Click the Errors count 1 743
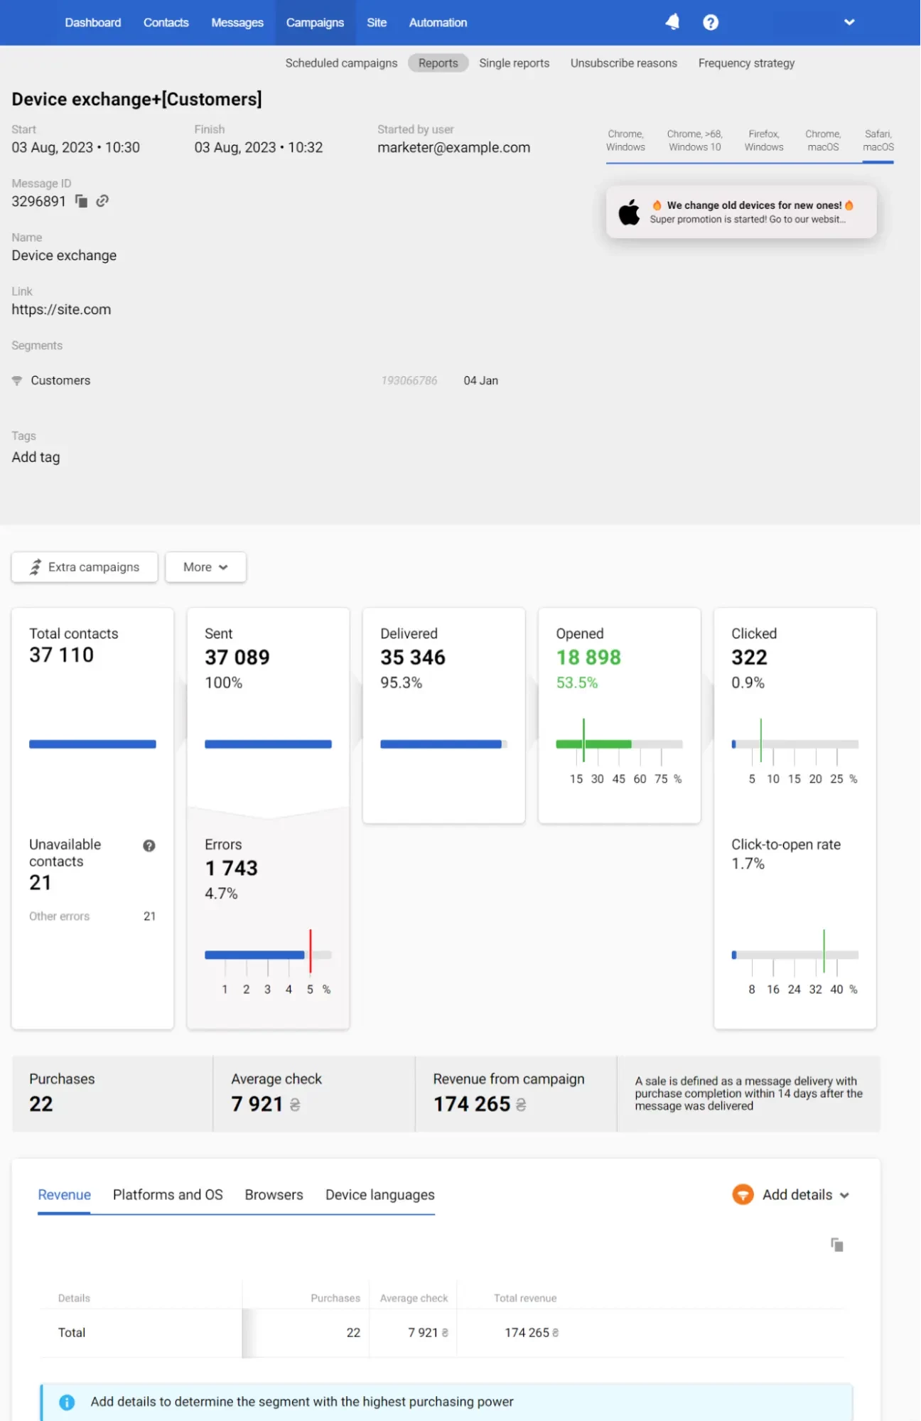 231,868
